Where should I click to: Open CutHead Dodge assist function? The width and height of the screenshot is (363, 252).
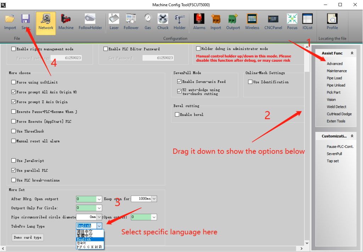pyautogui.click(x=339, y=114)
